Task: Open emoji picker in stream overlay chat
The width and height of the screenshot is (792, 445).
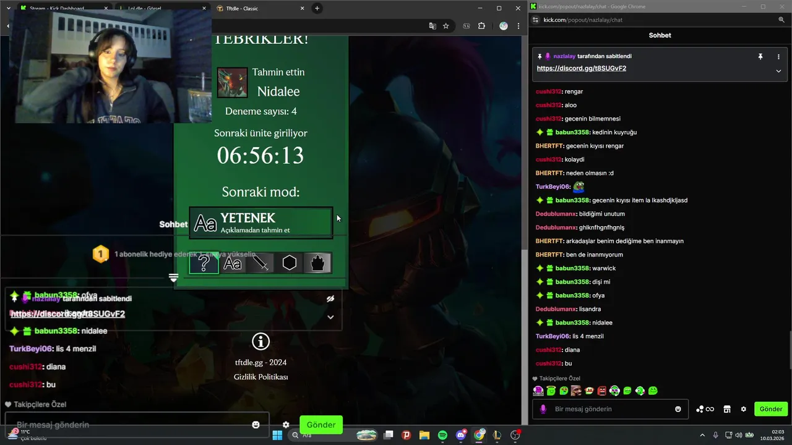Action: [256, 425]
